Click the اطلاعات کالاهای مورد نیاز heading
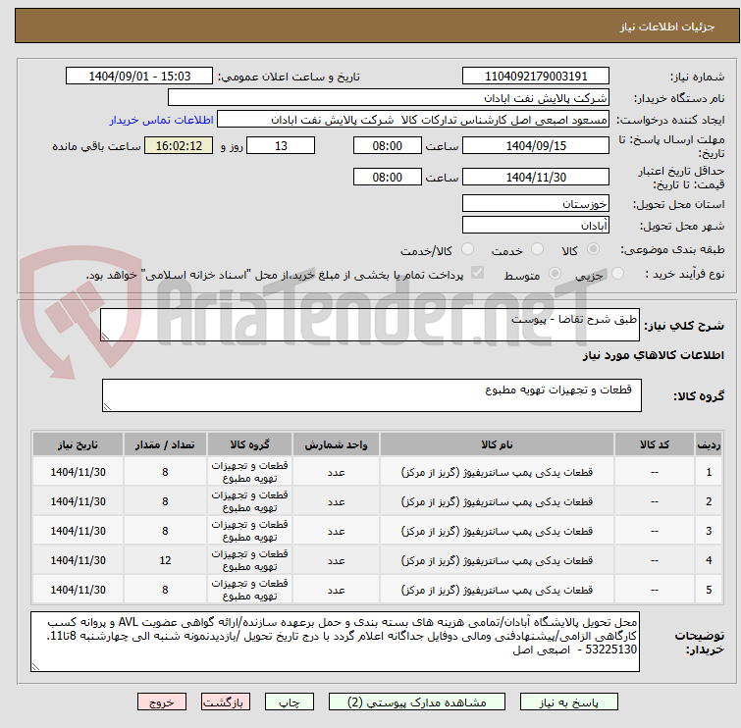This screenshot has width=741, height=728. [653, 355]
